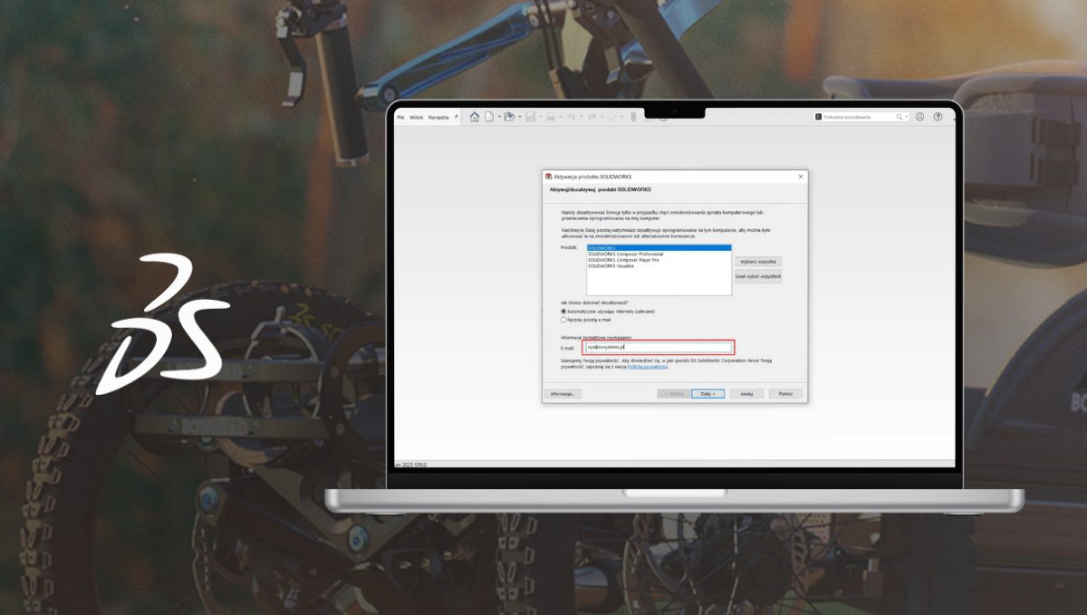Click the Wybierz wszystkie button
The image size is (1087, 615).
point(757,262)
